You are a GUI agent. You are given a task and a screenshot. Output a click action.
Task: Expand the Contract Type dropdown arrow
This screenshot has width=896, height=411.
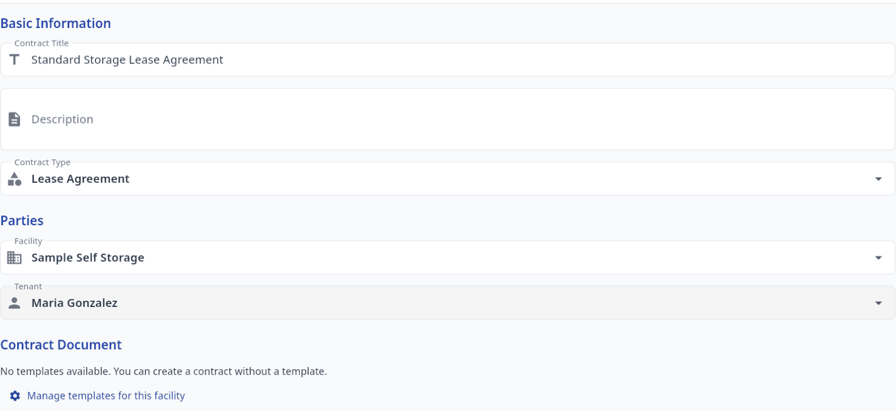coord(878,179)
